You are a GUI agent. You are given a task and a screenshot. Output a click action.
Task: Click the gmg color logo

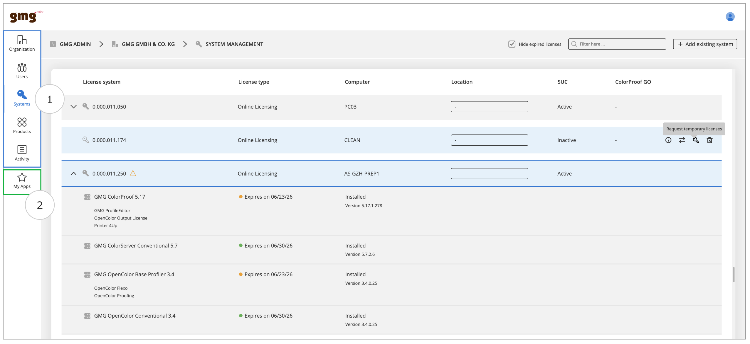(x=26, y=16)
